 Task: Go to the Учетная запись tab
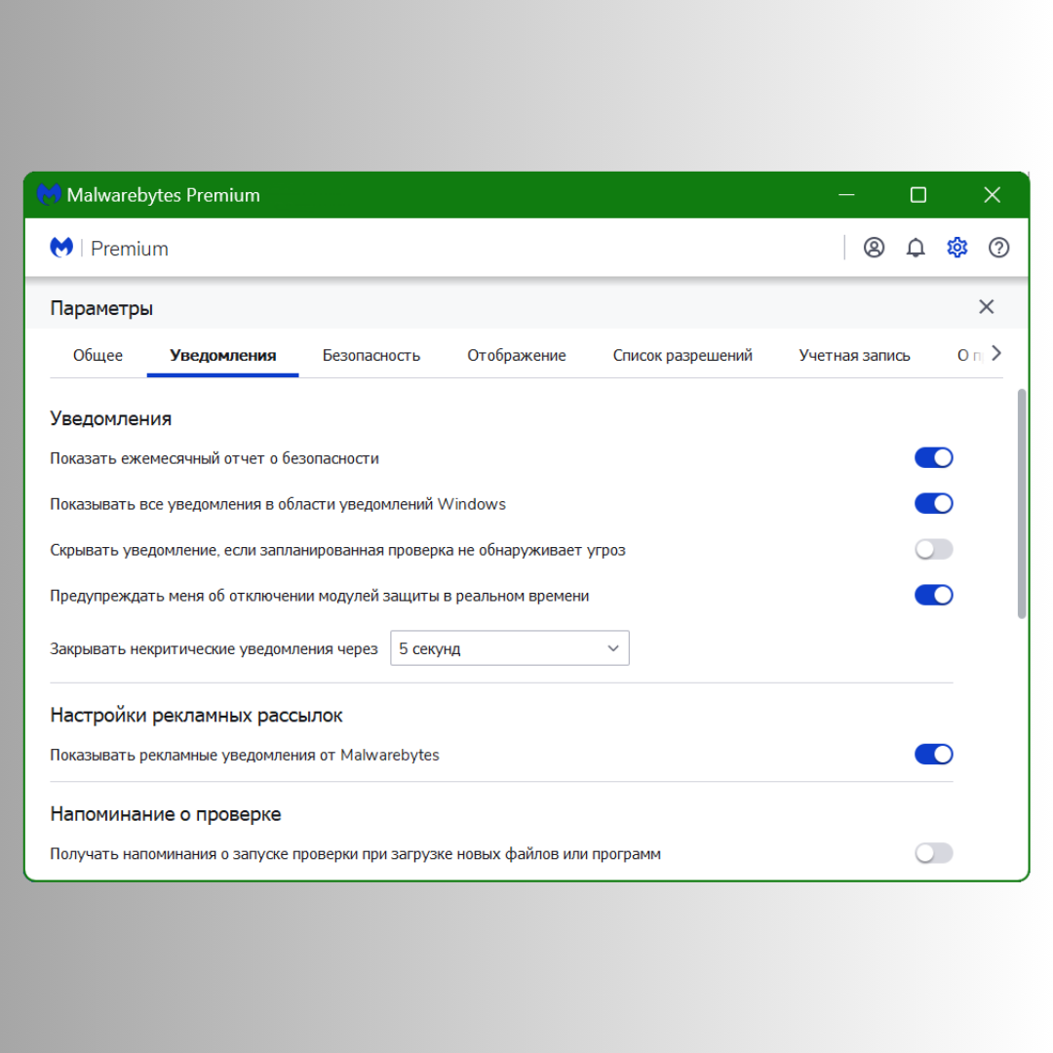tap(854, 355)
